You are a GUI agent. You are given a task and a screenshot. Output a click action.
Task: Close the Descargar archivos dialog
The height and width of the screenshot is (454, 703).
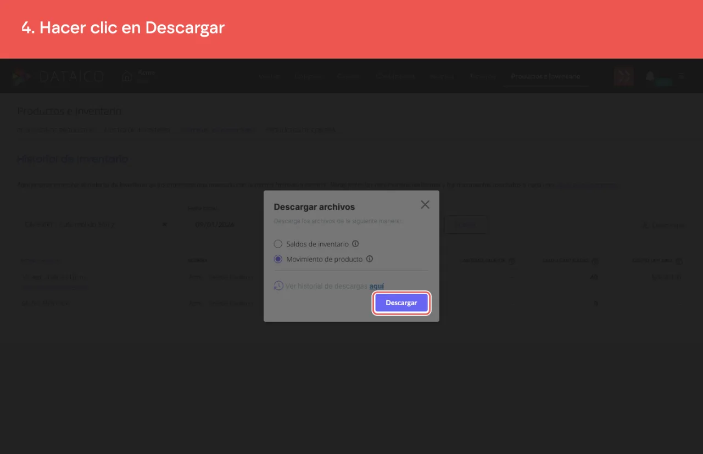click(x=425, y=205)
